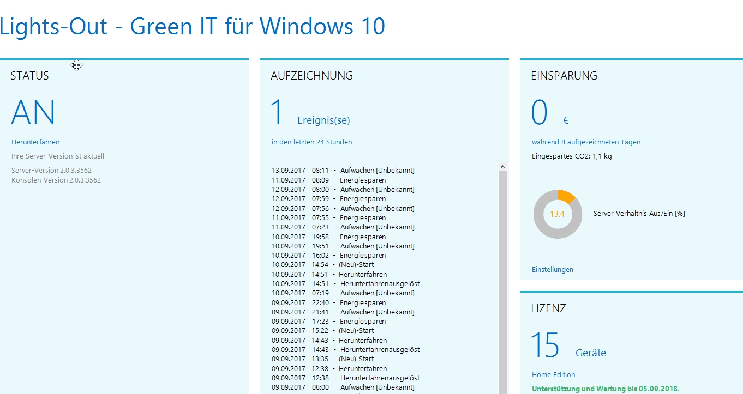Click the LIZENZ panel heading
Viewport: 743px width, 394px height.
548,308
